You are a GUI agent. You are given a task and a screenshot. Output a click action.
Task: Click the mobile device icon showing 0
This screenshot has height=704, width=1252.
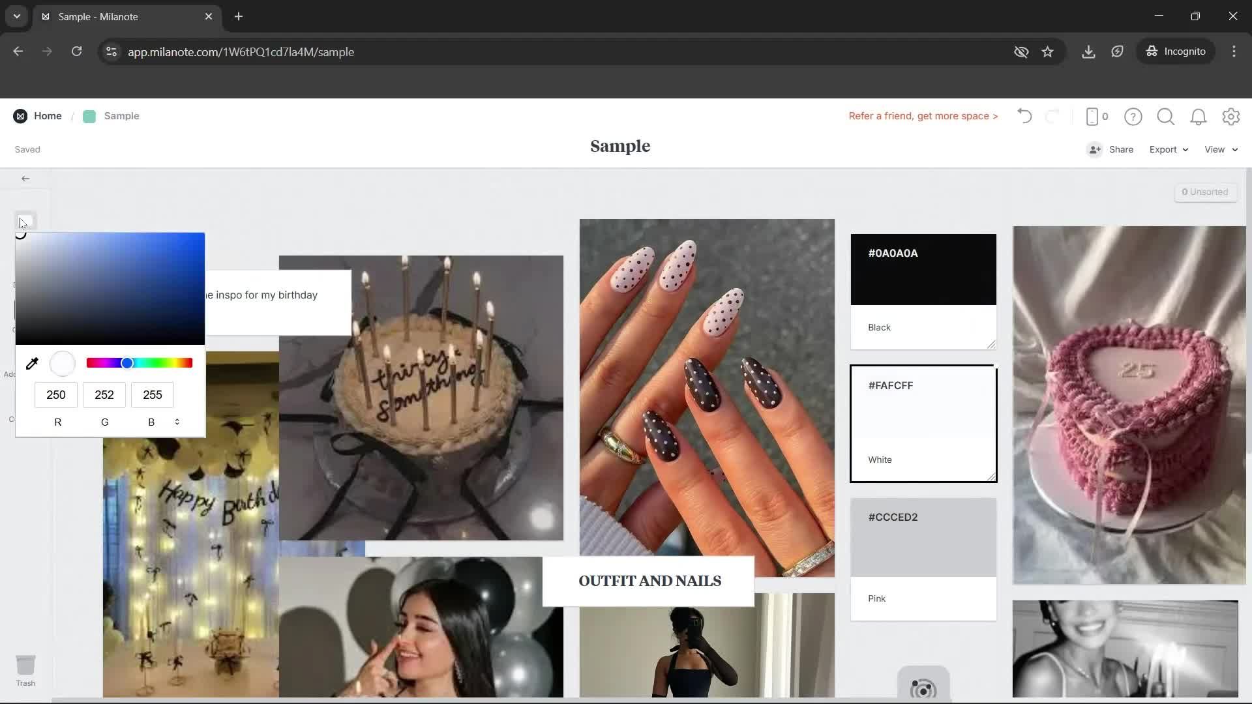(1095, 116)
